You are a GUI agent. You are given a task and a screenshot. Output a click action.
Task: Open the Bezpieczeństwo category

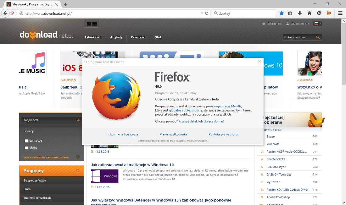pos(35,180)
